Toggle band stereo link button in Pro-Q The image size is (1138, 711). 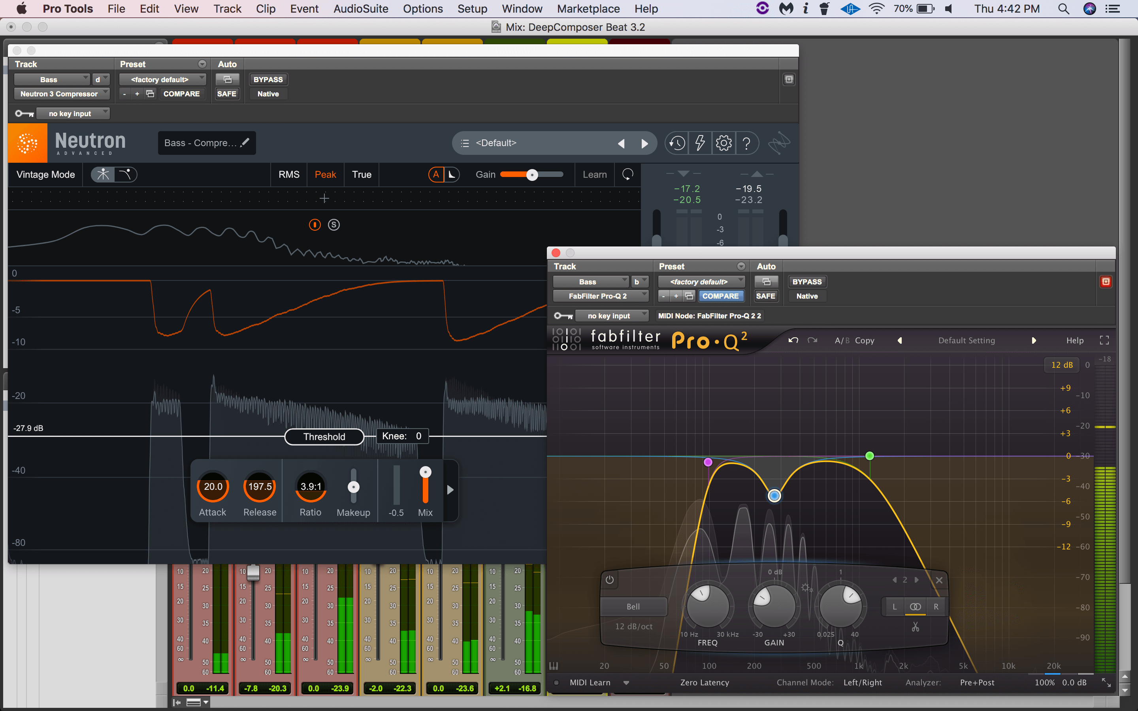pos(915,607)
